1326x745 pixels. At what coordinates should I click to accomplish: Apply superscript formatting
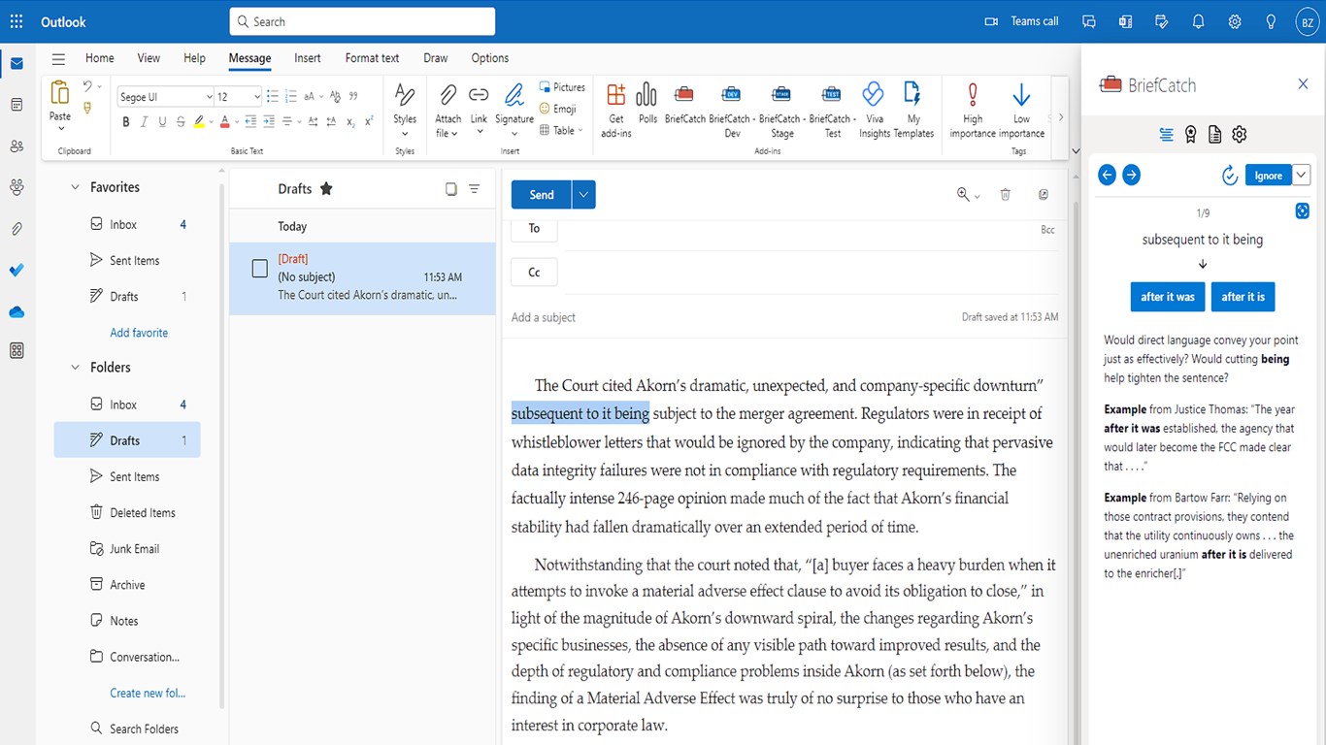click(369, 122)
